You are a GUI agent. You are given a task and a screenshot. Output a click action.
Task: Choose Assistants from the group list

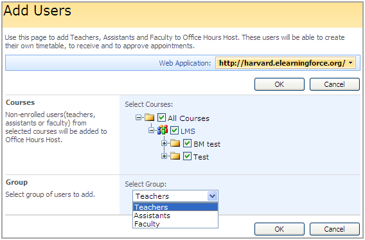pos(175,216)
